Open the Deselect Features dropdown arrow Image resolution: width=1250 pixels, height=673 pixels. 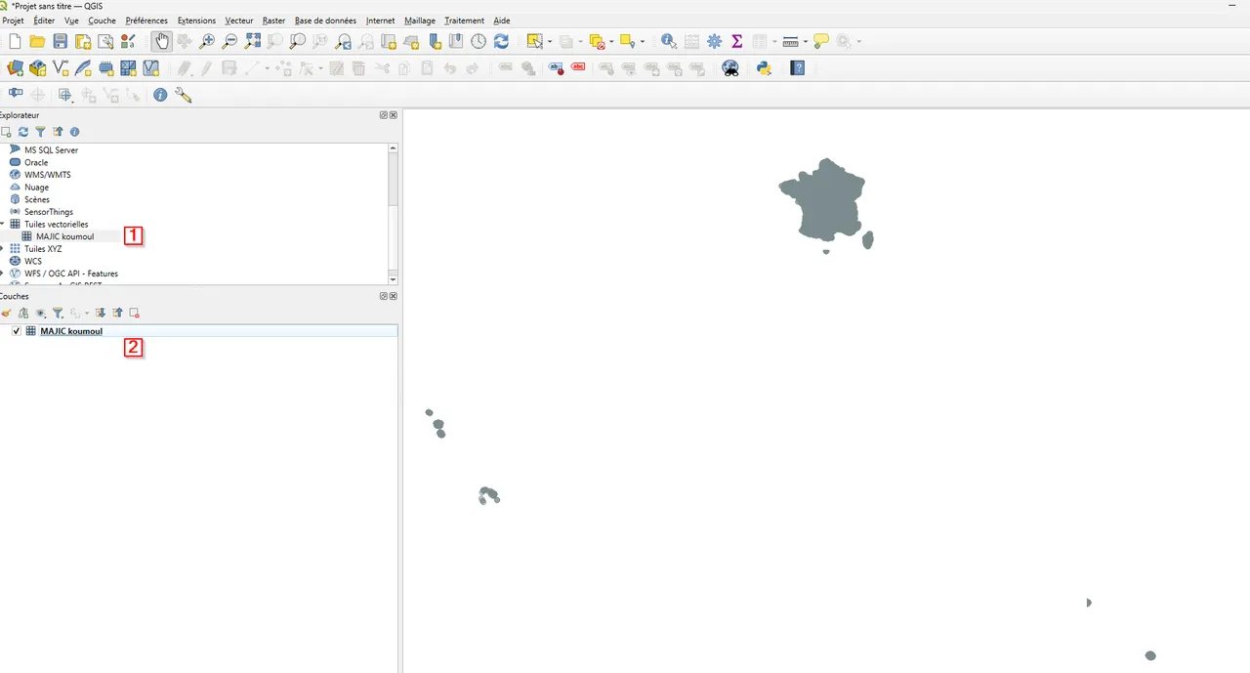pyautogui.click(x=612, y=42)
